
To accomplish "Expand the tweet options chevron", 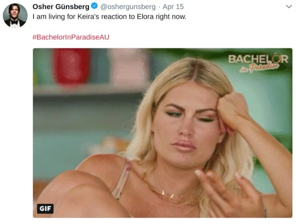I will click(289, 7).
